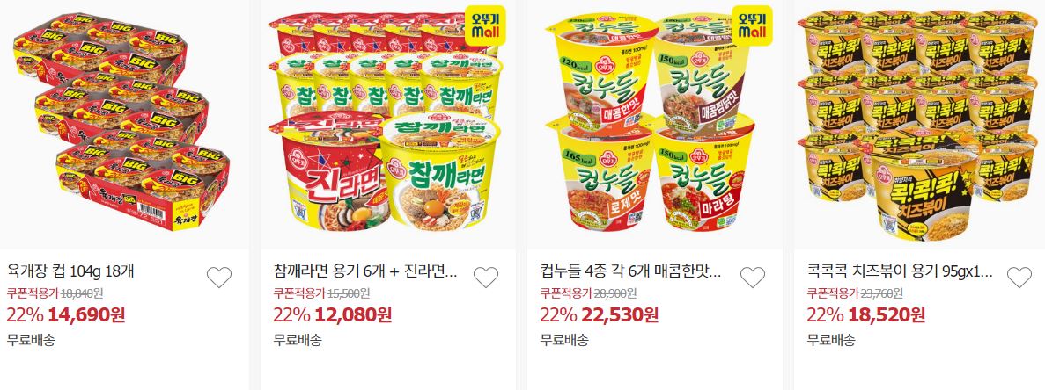Toggle the heart icon for 참깨라면 용기 product
Viewport: 1045px width, 390px height.
coord(486,277)
